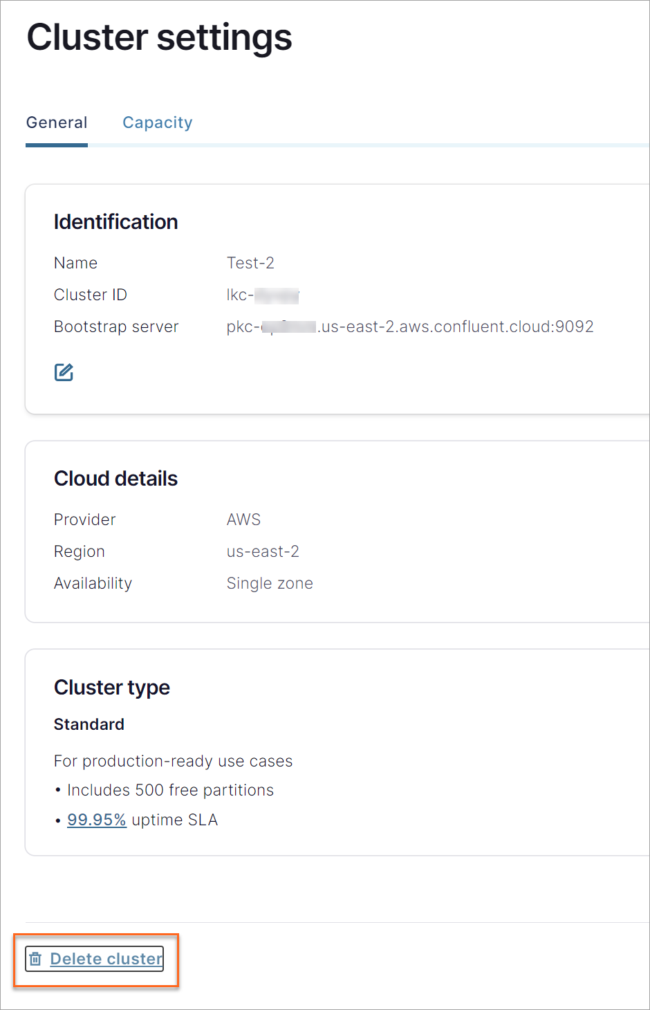The width and height of the screenshot is (650, 1010).
Task: Click the edit pencil icon under Identification
Action: click(x=63, y=371)
